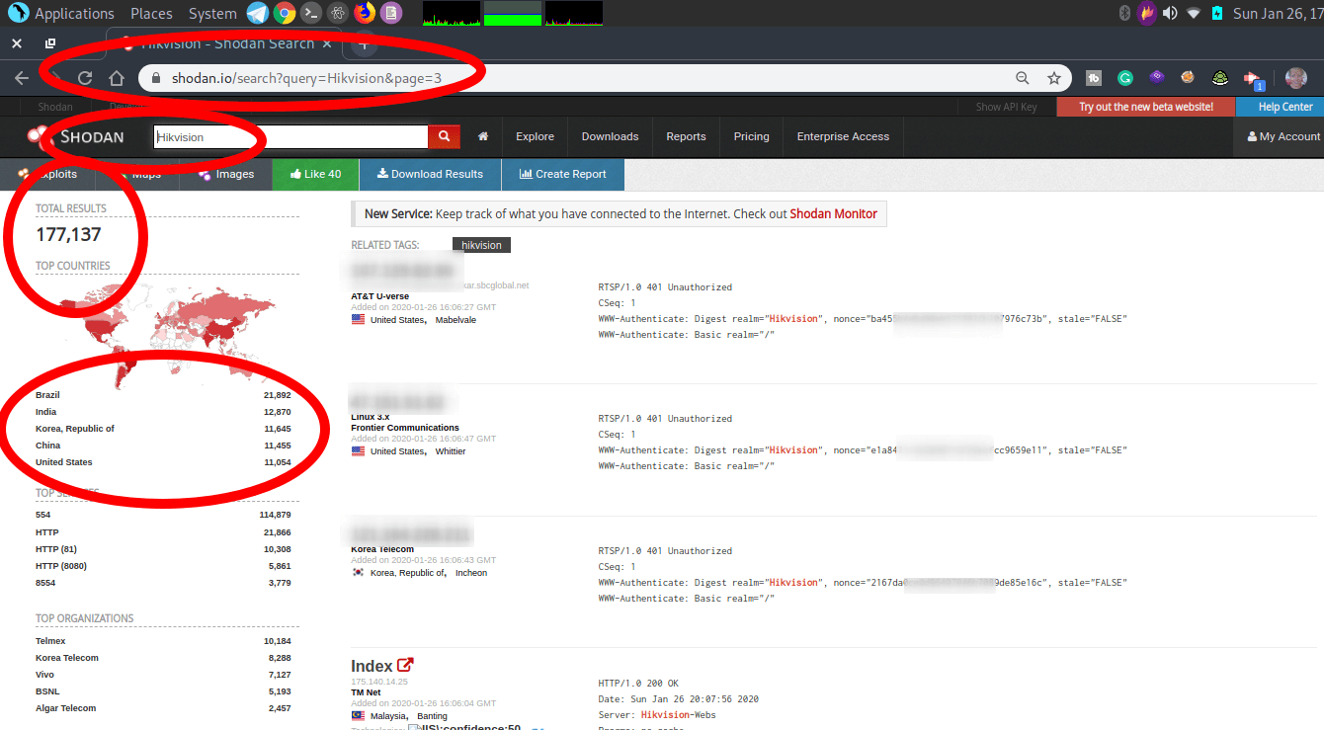
Task: Filter results by India
Action: click(x=163, y=412)
